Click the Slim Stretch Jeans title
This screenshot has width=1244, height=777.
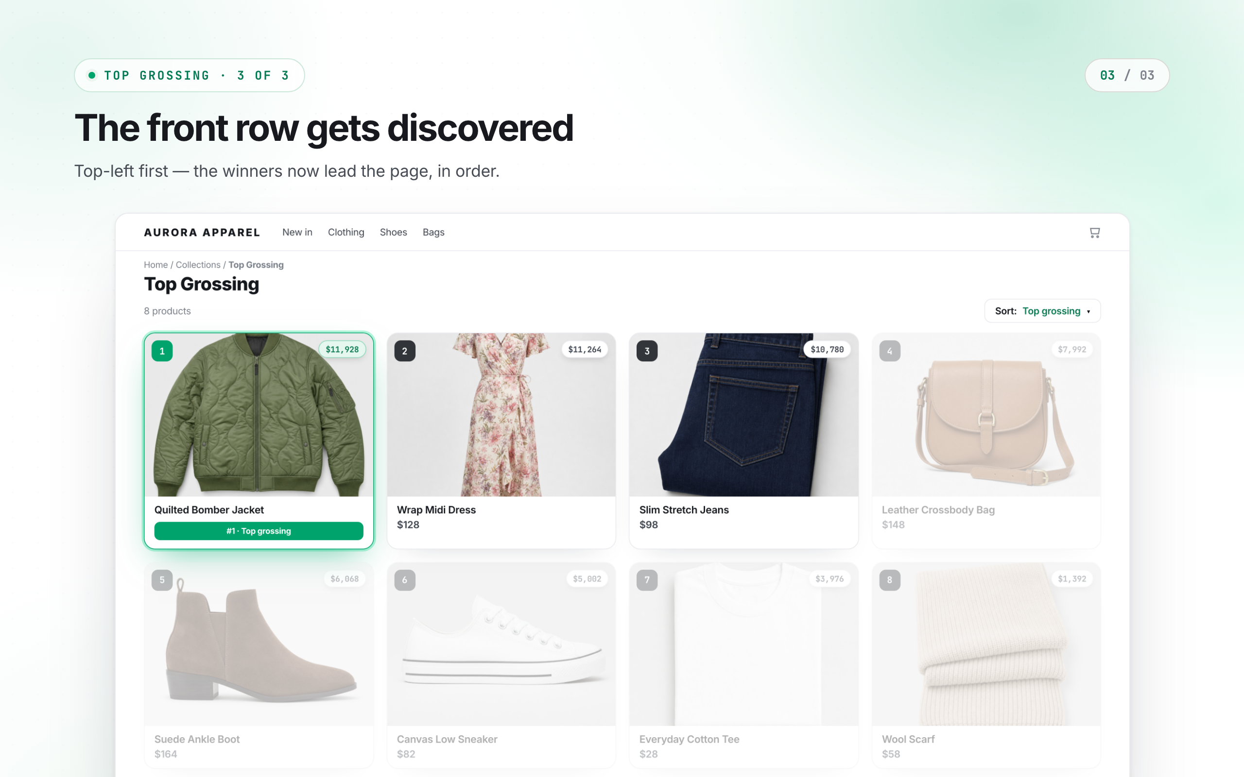coord(684,510)
